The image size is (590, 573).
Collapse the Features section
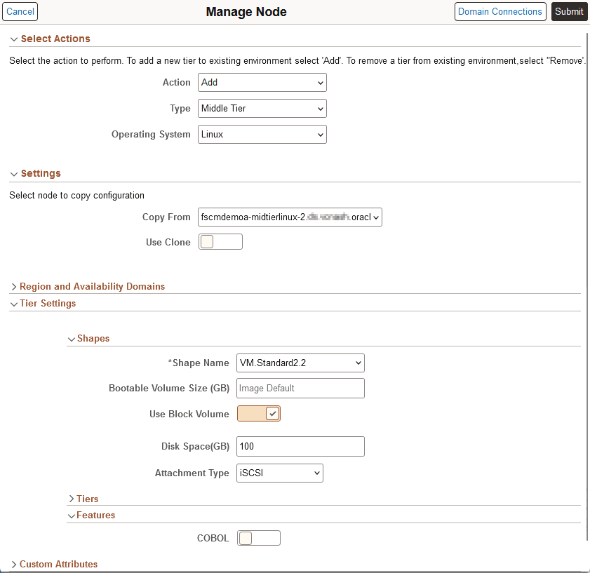pyautogui.click(x=72, y=515)
